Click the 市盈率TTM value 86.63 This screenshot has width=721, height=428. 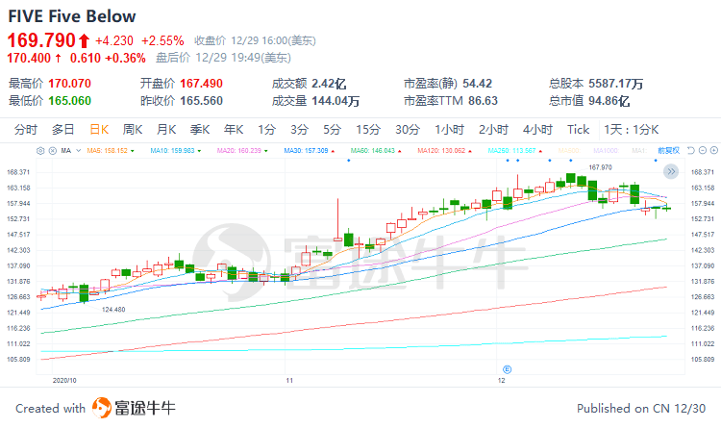point(483,101)
